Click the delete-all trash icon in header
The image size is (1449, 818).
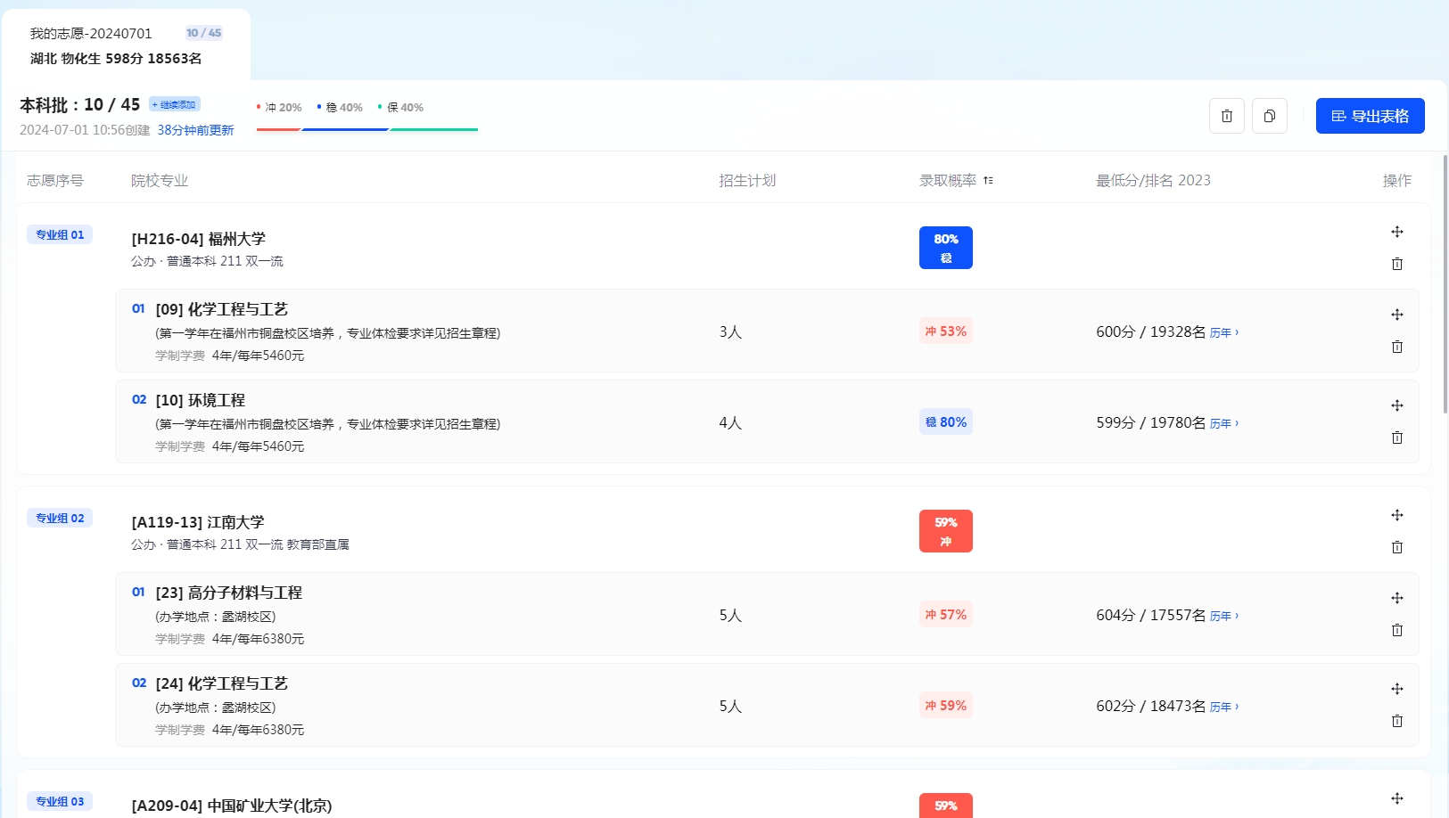click(1226, 116)
